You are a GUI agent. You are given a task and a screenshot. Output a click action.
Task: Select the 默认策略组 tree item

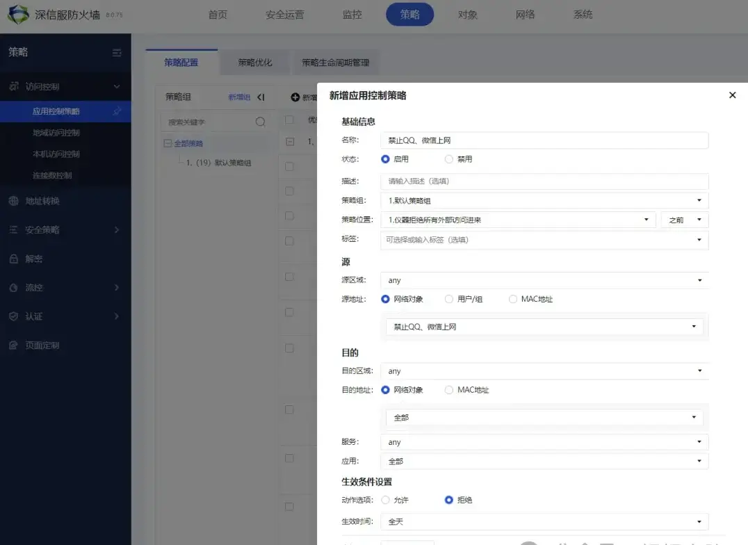pyautogui.click(x=218, y=163)
